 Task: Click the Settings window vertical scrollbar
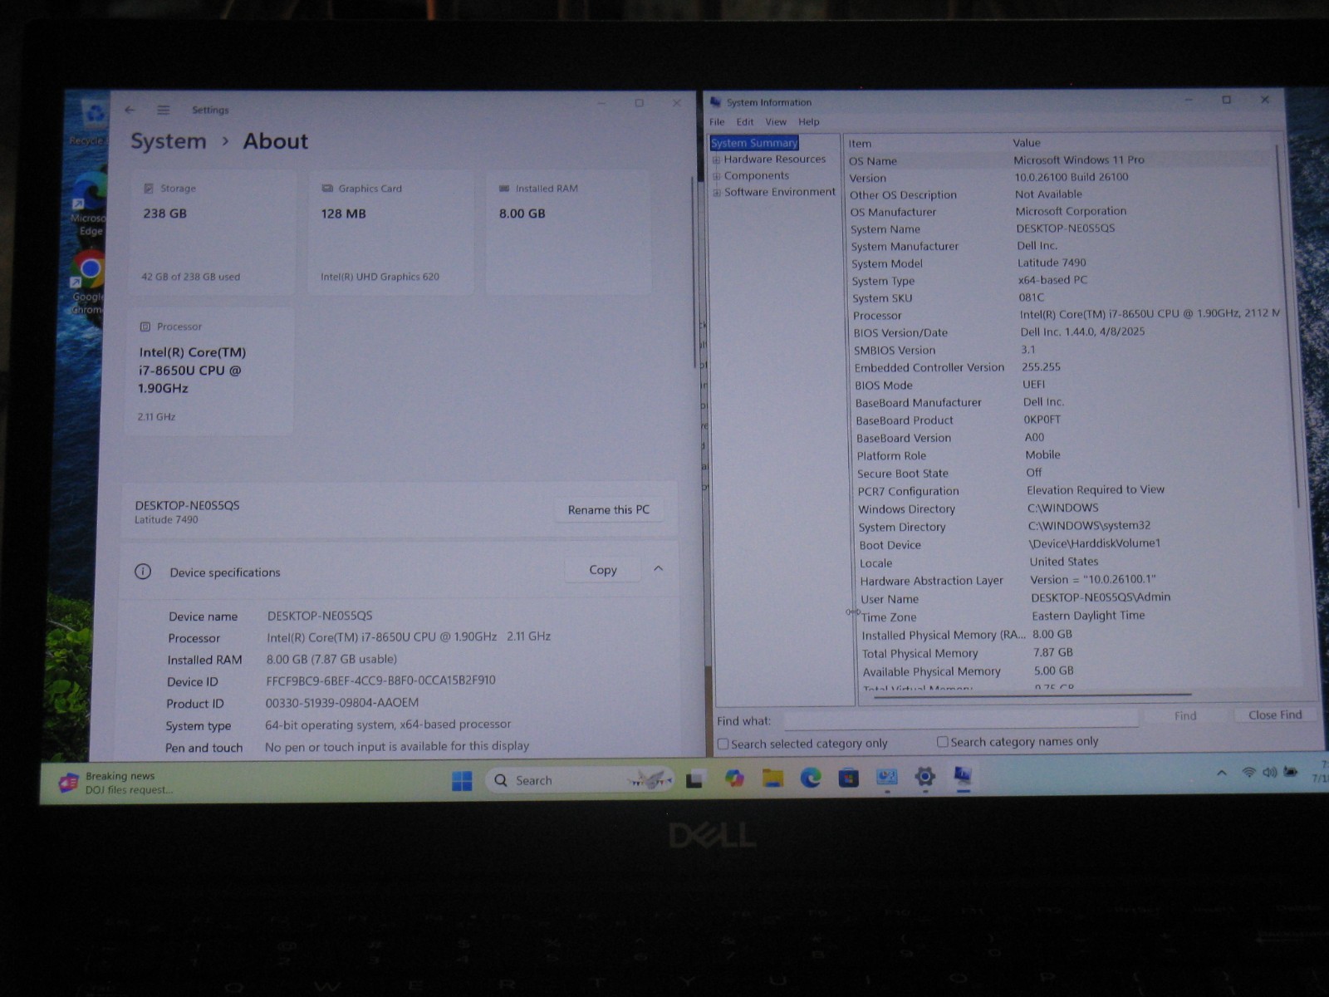(x=694, y=273)
